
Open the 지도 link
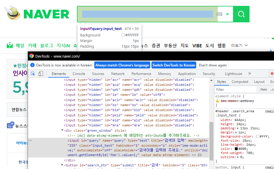point(184,46)
